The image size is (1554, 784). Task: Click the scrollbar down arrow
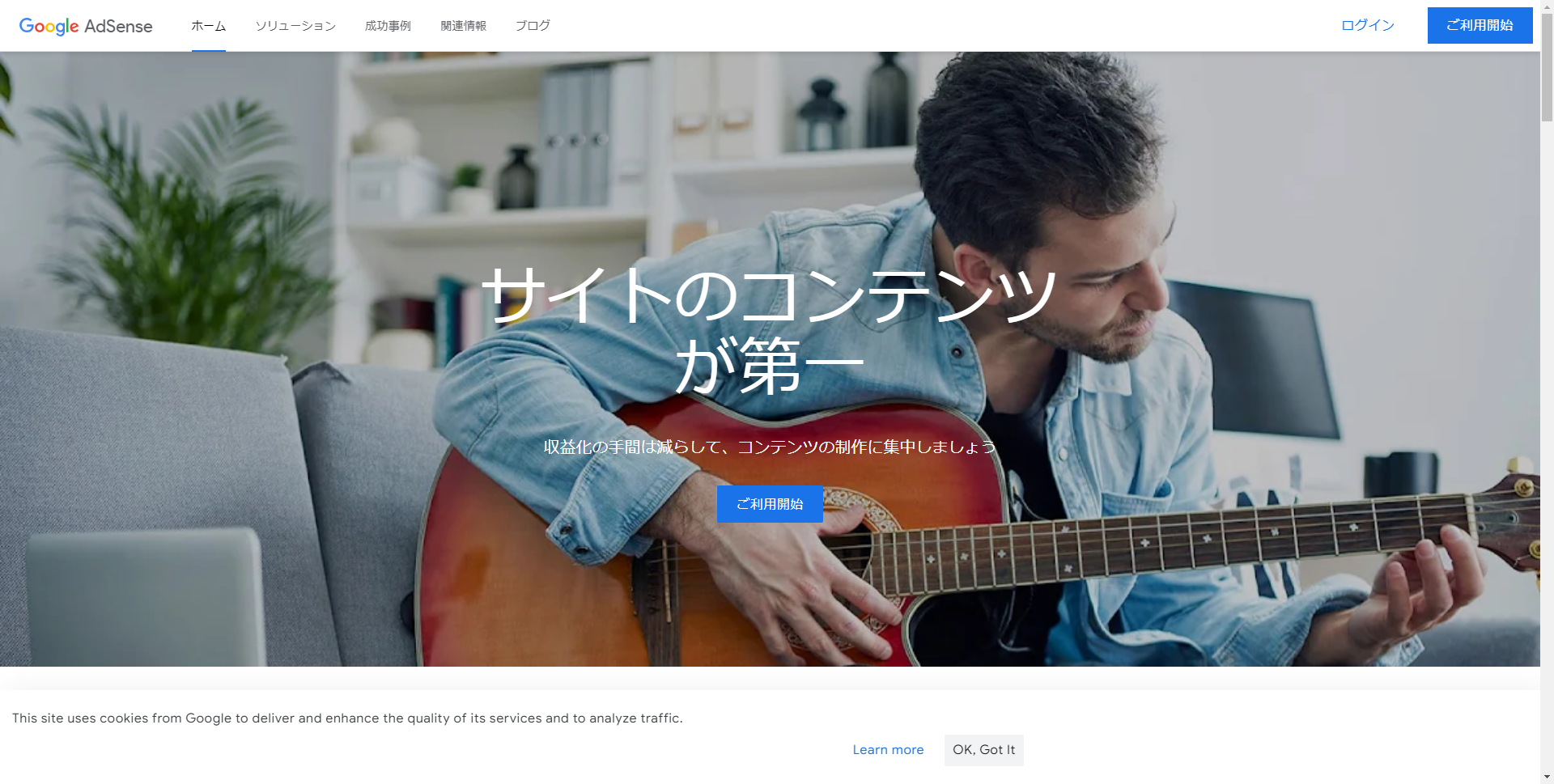pyautogui.click(x=1547, y=778)
